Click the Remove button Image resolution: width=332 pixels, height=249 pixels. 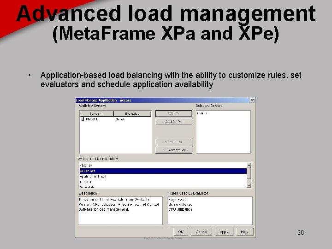174,142
